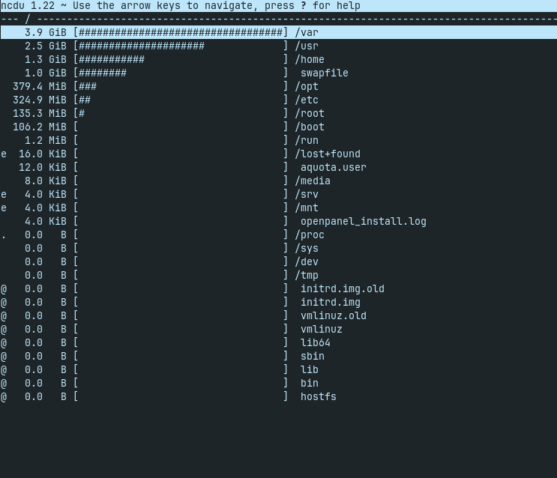Image resolution: width=557 pixels, height=478 pixels.
Task: Click the 16.0 KiB size value
Action: point(43,154)
